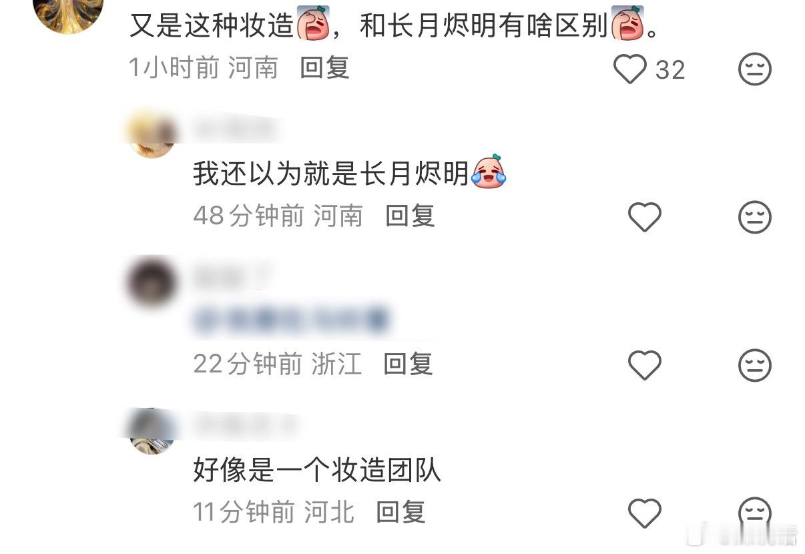Tap 回复 under the 48分钟前 comment
Screen dimensions: 805x554
tap(410, 216)
